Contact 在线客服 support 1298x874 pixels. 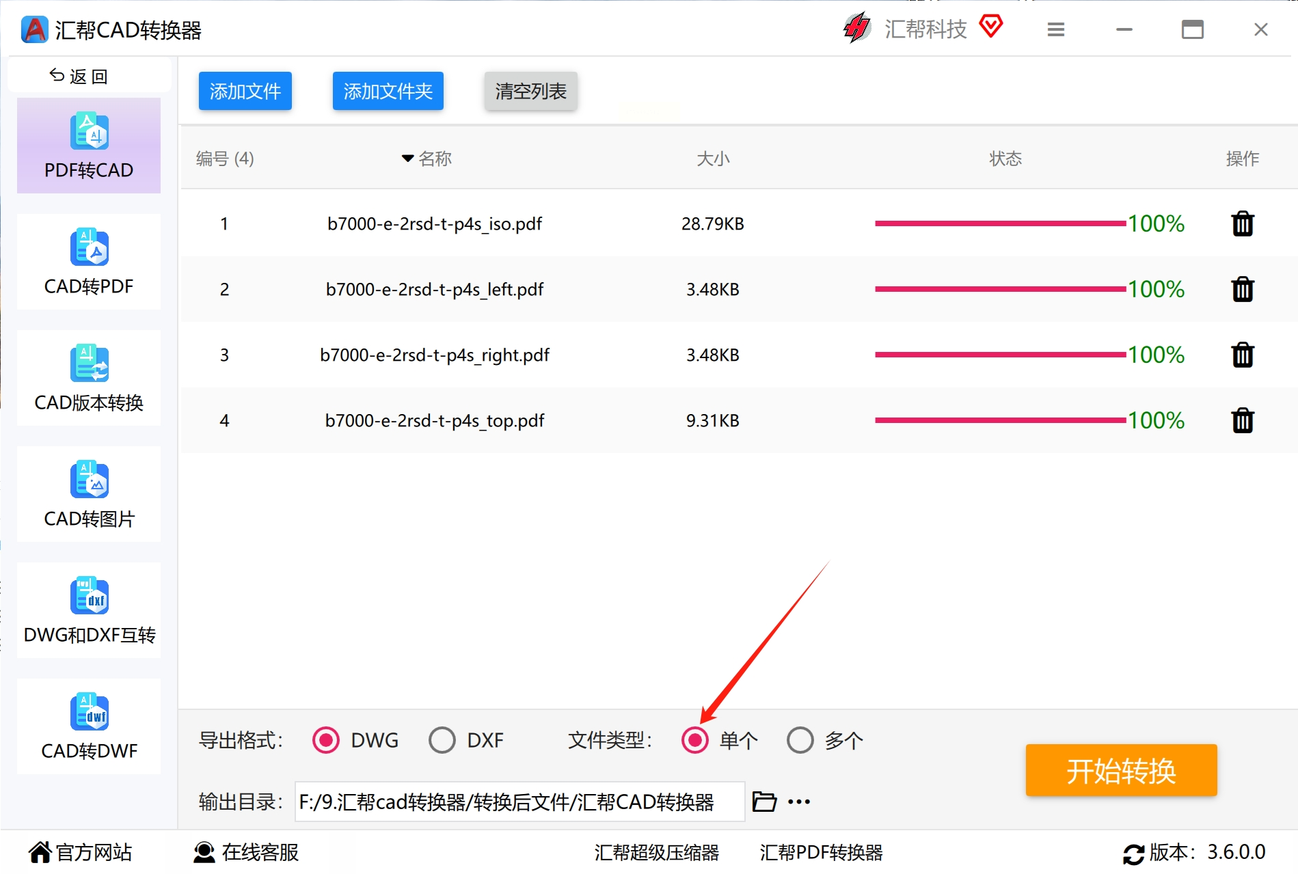point(246,852)
